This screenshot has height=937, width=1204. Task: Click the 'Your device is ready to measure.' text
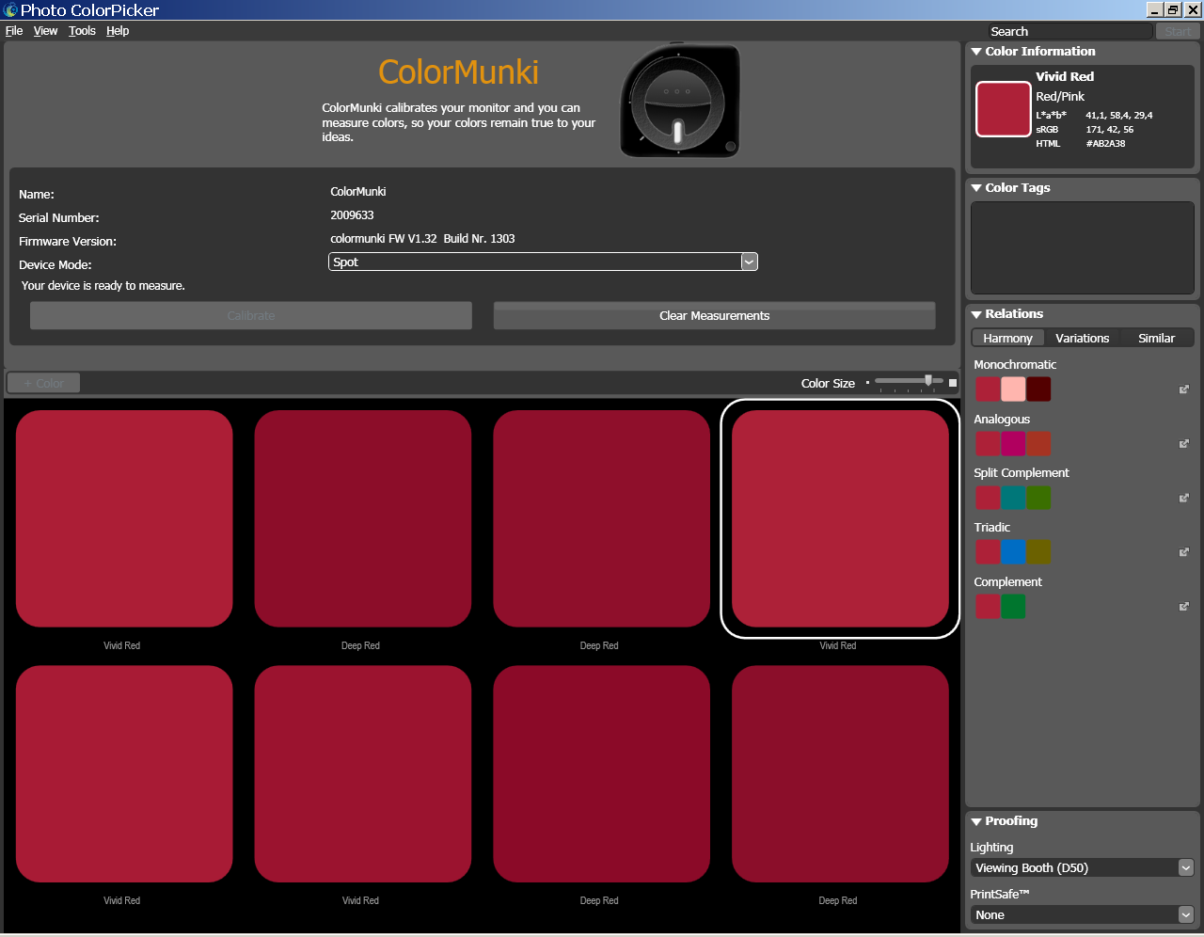(x=103, y=286)
